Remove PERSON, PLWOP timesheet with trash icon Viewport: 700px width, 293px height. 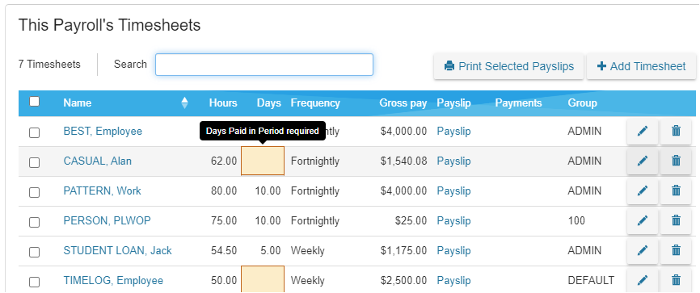676,220
